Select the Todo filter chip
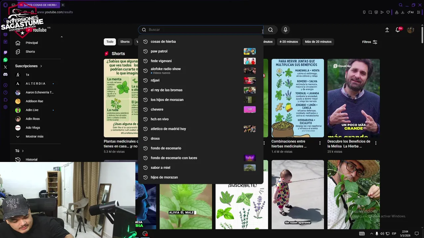This screenshot has width=424, height=238. click(110, 42)
